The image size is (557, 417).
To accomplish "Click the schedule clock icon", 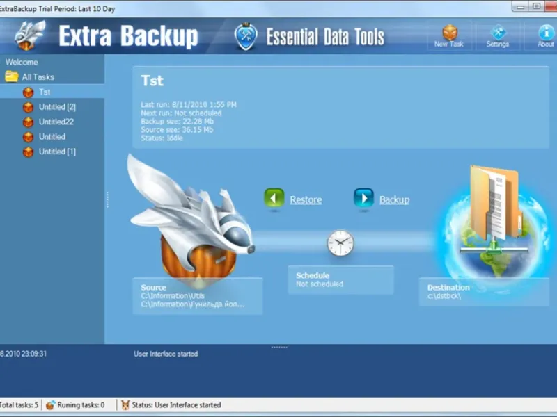I will pos(340,243).
